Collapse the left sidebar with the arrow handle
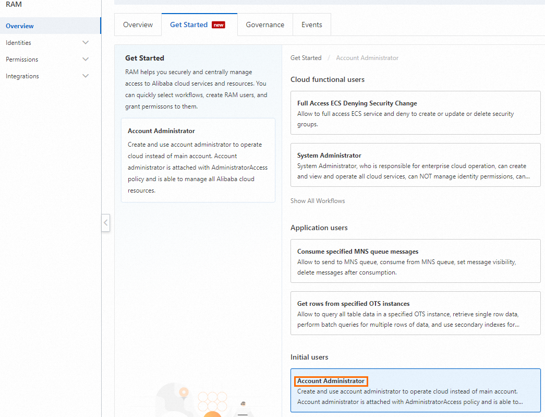Image resolution: width=545 pixels, height=417 pixels. tap(106, 223)
